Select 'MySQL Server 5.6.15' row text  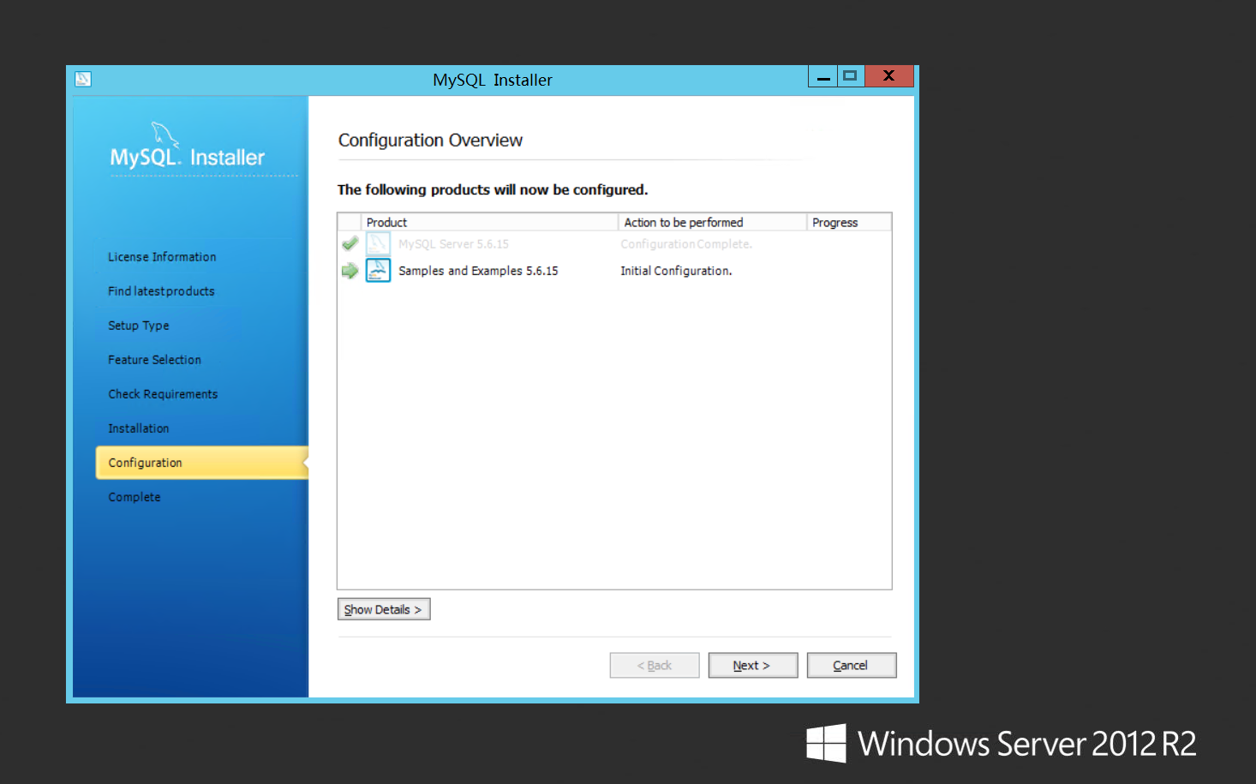click(x=453, y=244)
